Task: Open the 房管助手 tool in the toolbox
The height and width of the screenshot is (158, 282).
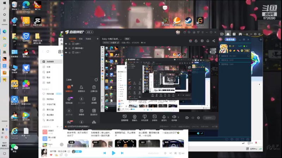Action: pos(81,88)
